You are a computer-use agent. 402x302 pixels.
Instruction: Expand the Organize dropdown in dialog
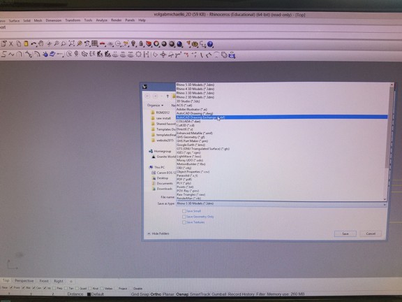point(155,106)
